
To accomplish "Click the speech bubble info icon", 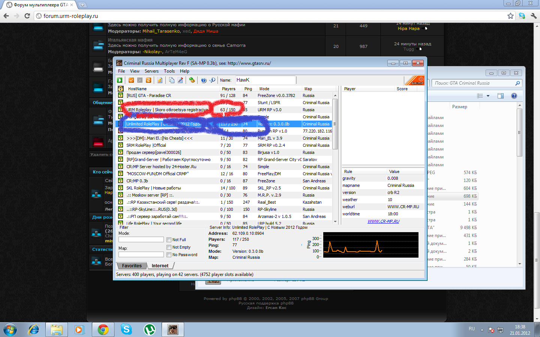I will (x=212, y=80).
